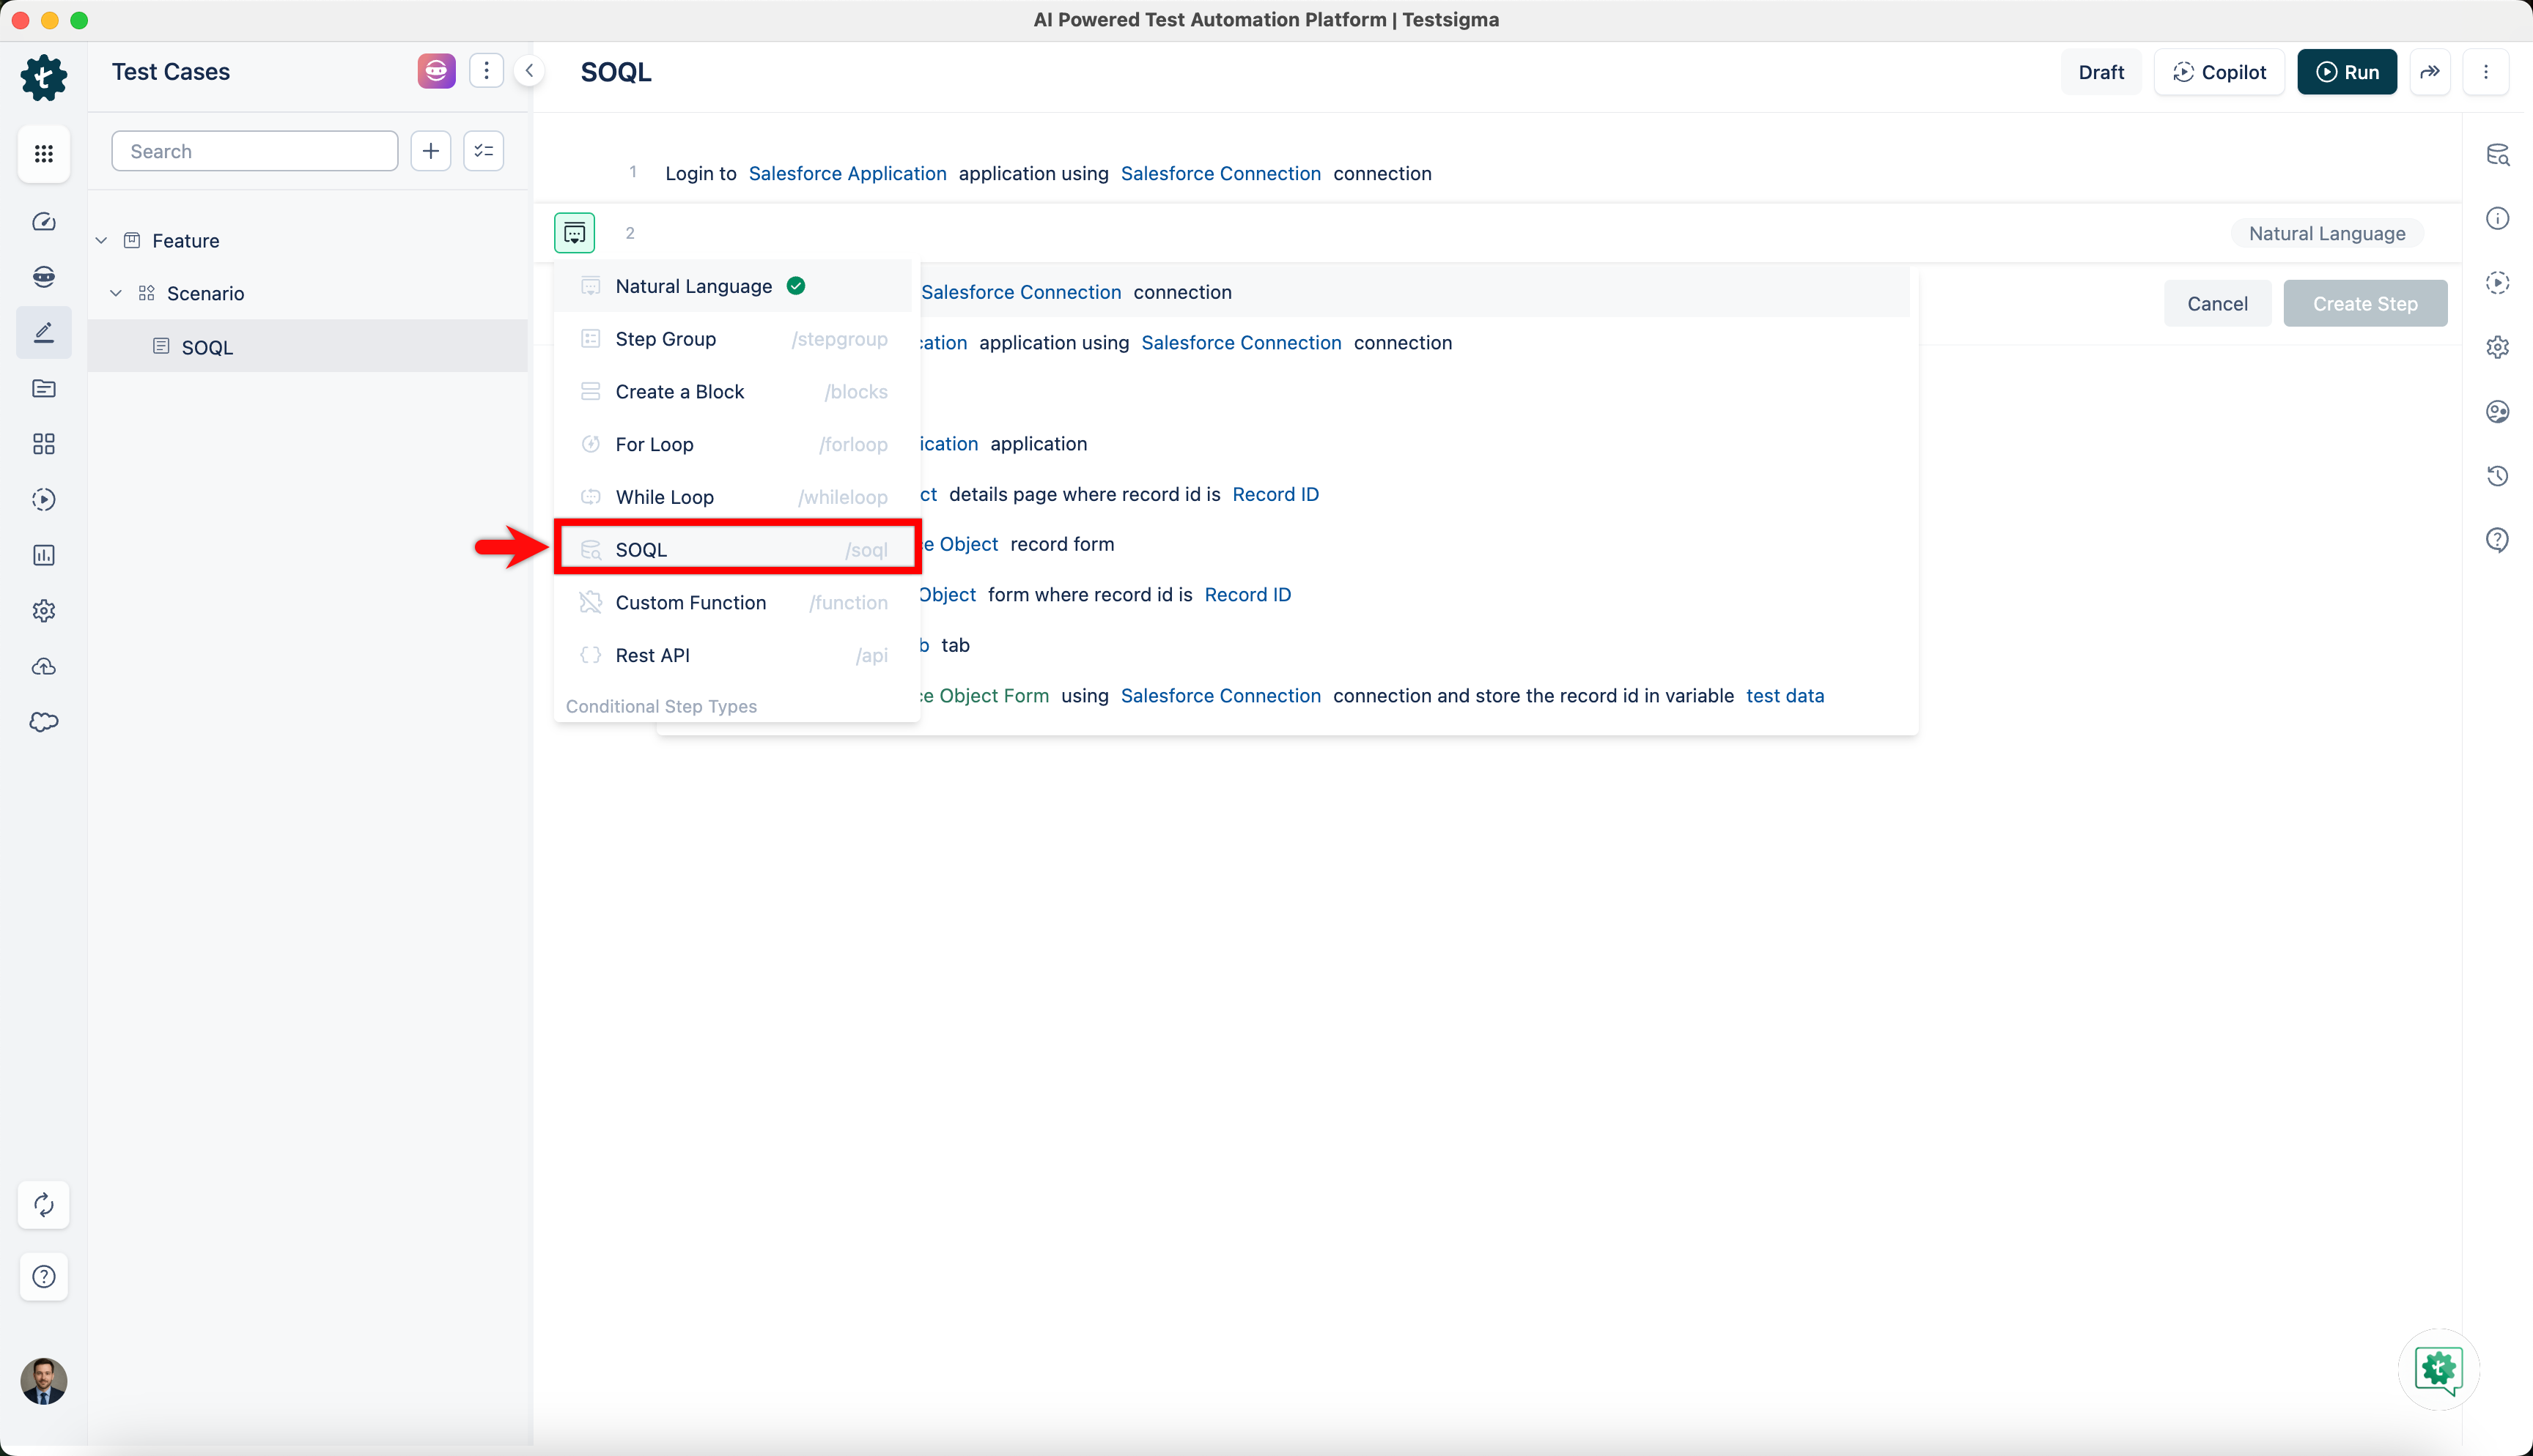Click the bulk select checklist icon near search

tap(483, 150)
